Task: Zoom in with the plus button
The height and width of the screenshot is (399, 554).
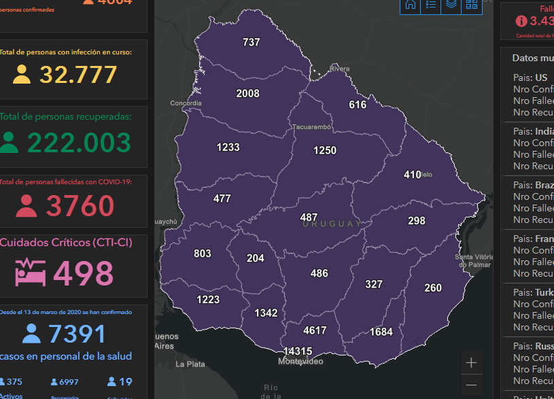Action: [x=471, y=363]
